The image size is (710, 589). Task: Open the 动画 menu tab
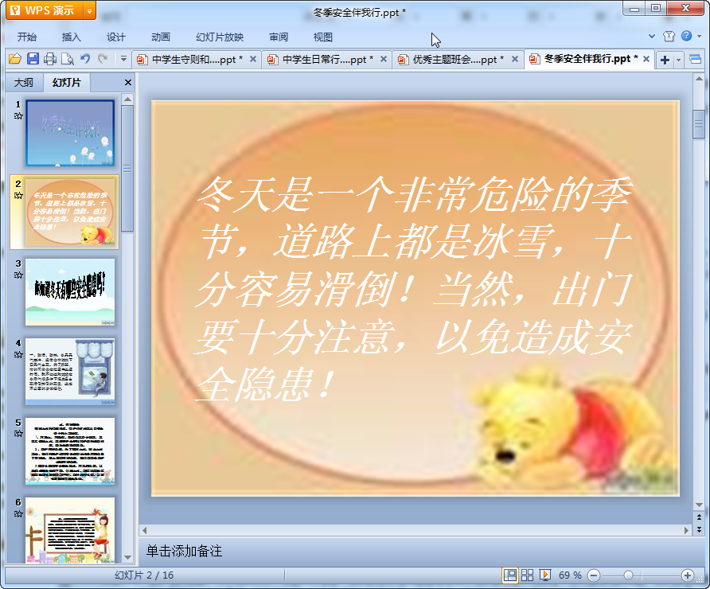pos(160,37)
